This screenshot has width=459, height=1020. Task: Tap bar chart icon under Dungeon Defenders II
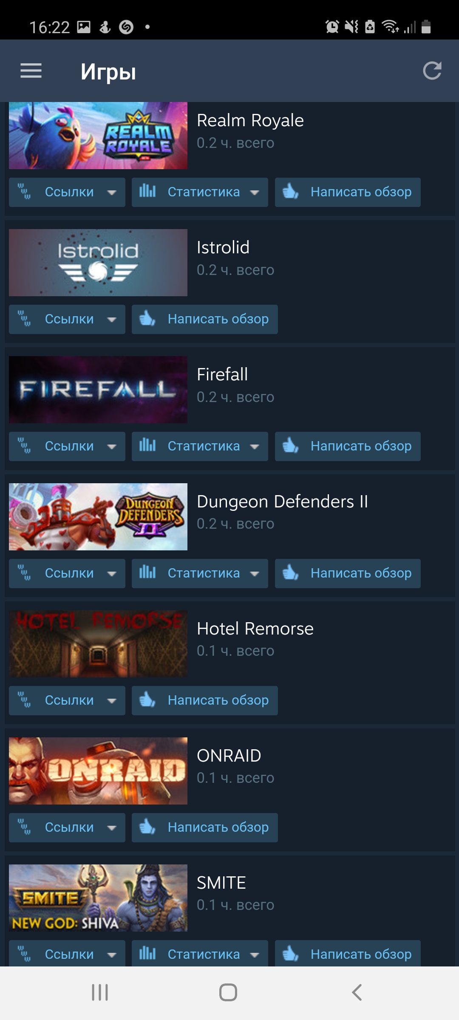point(147,572)
